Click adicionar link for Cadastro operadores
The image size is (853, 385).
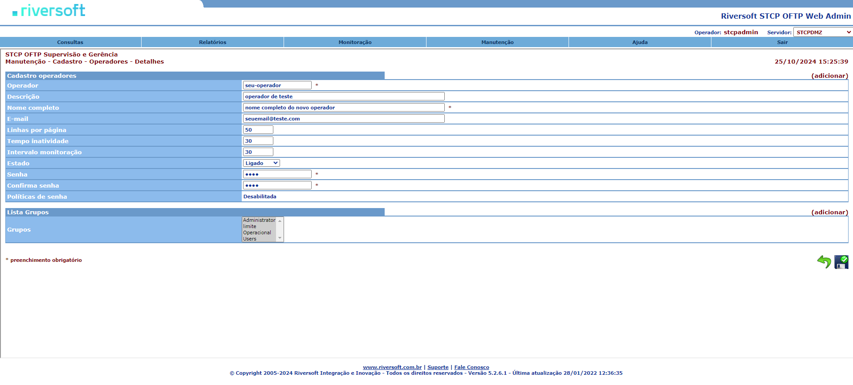click(830, 76)
